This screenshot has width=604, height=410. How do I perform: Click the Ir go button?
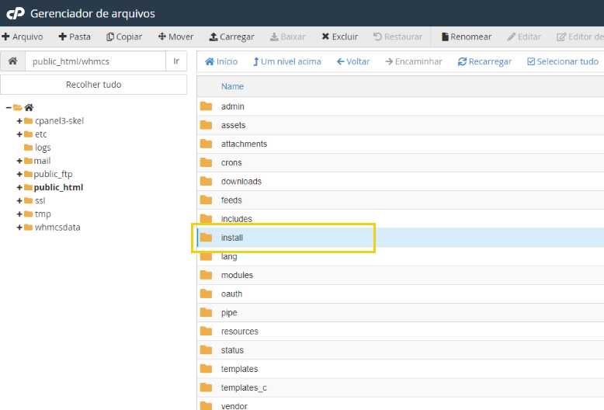176,61
